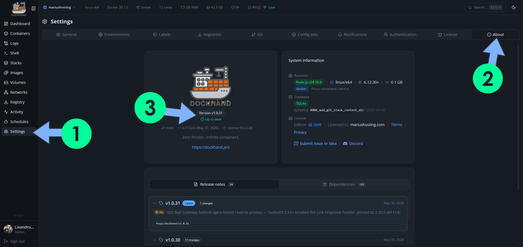The image size is (523, 247).
Task: Click the 12 cores status entry
Action: (x=166, y=7)
